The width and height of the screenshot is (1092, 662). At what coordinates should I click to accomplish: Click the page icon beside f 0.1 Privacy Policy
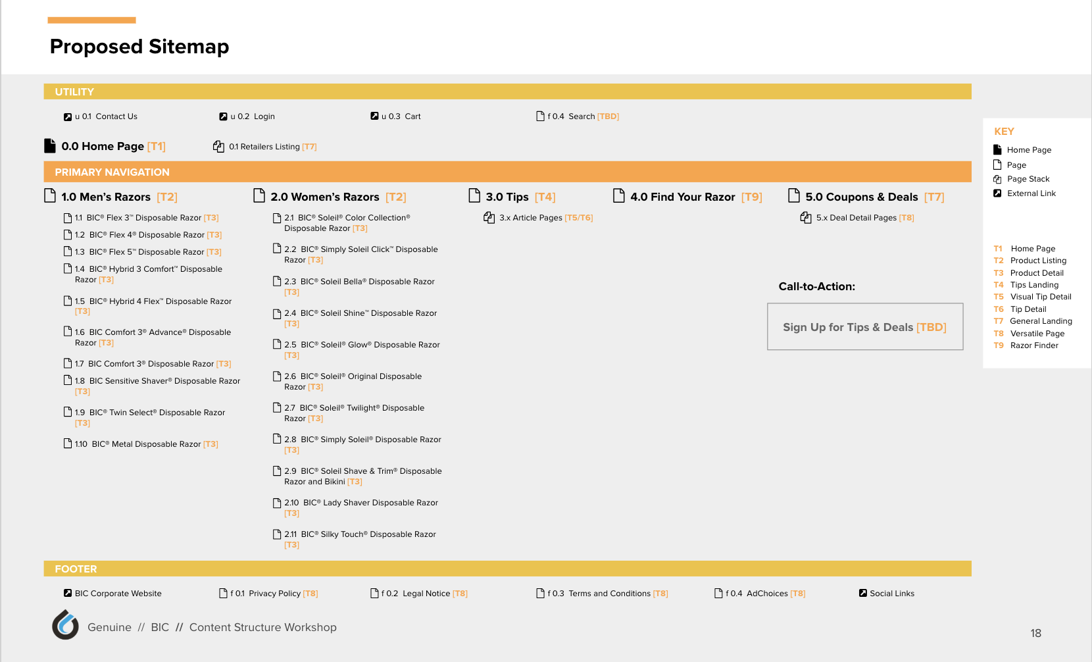[x=223, y=593]
